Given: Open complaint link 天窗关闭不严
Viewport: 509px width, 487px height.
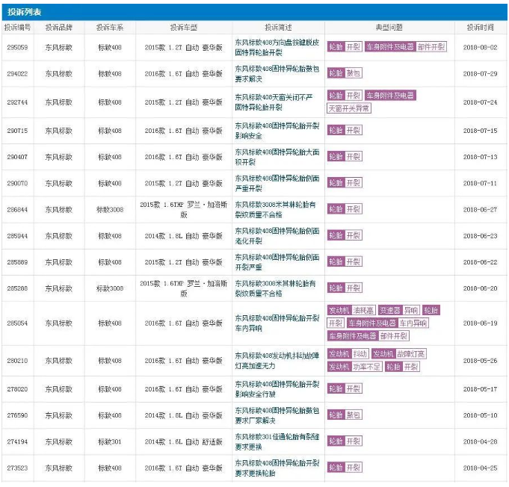Looking at the screenshot, I should tap(274, 102).
